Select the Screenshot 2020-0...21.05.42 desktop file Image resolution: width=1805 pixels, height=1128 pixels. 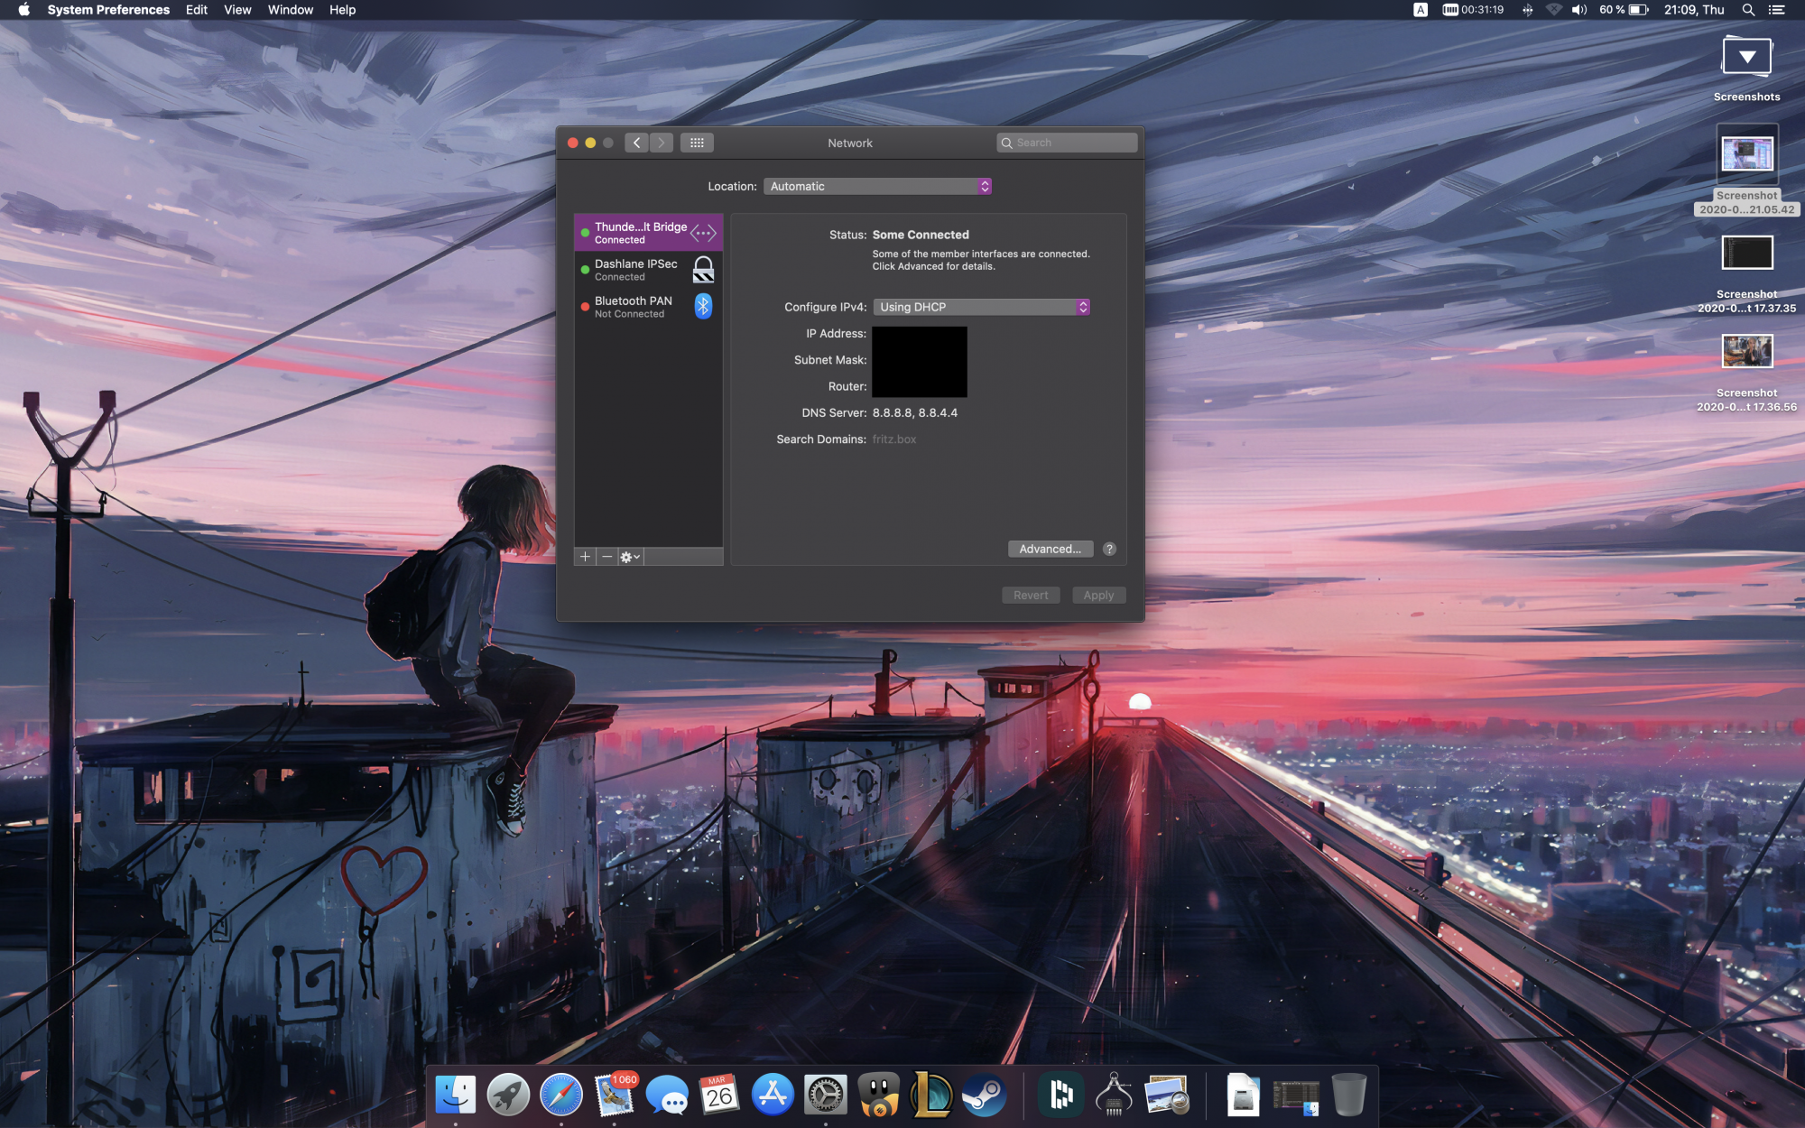tap(1746, 170)
